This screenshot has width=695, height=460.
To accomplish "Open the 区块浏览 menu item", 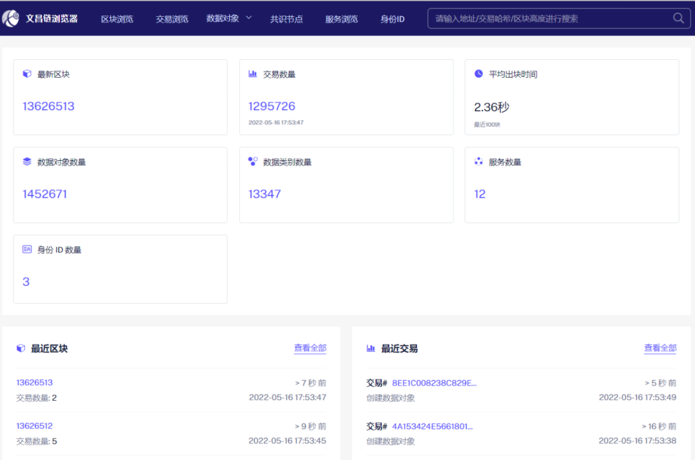I will point(117,19).
